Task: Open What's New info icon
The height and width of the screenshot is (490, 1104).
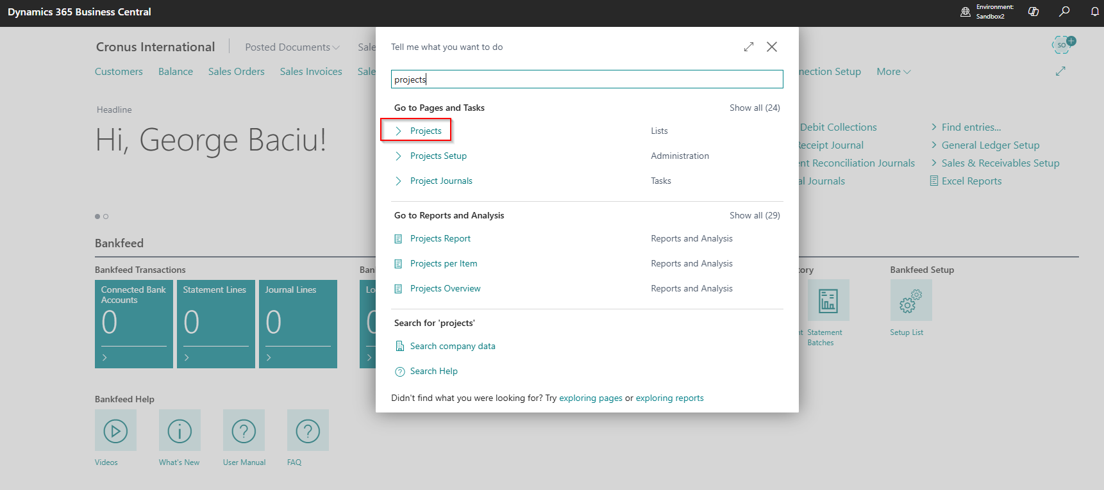Action: [180, 430]
